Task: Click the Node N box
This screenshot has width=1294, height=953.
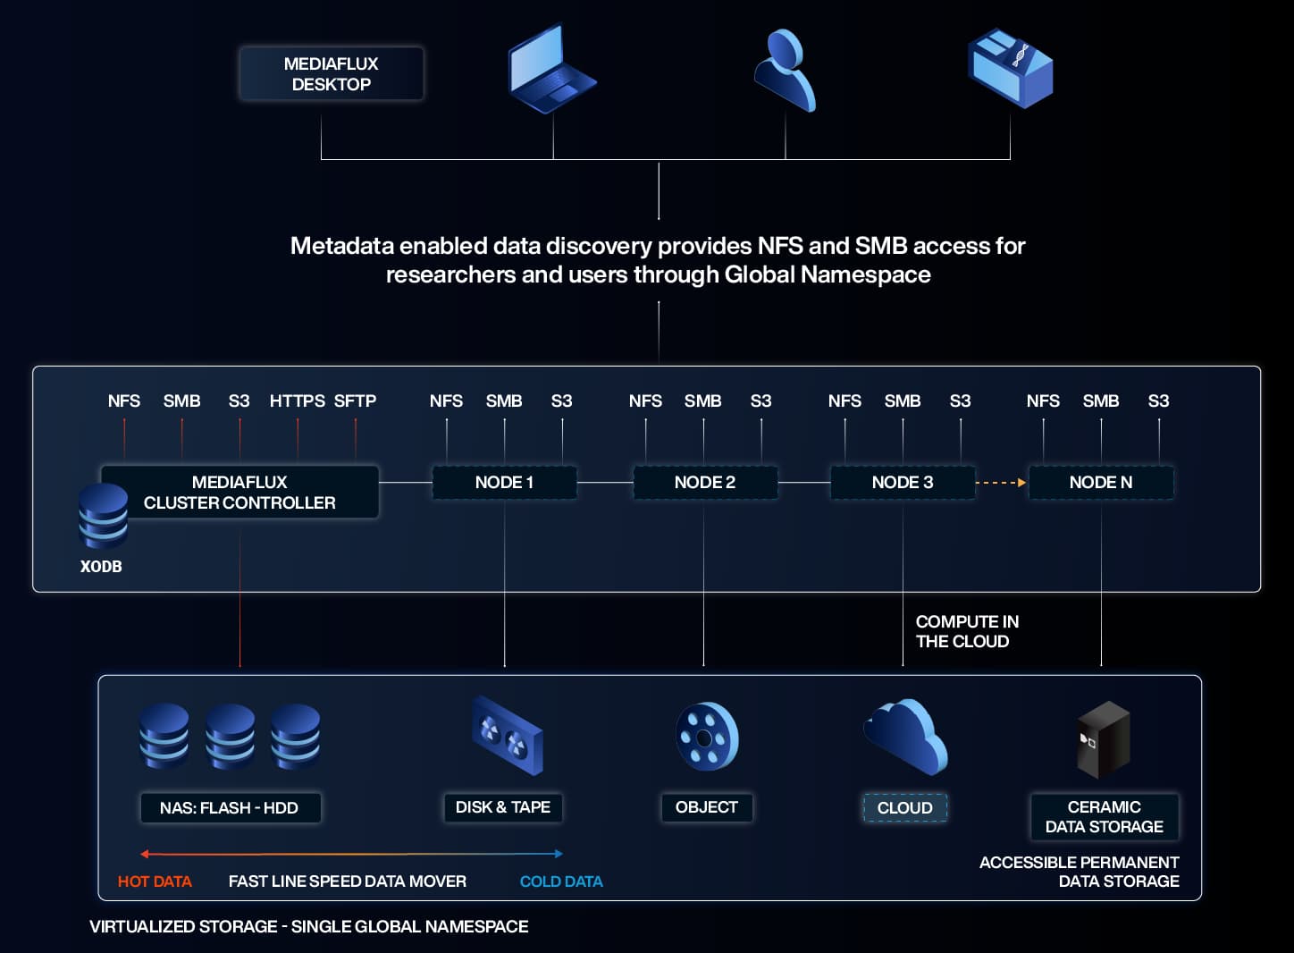Action: click(x=1100, y=483)
